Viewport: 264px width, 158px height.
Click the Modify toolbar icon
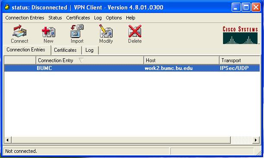[x=106, y=34]
